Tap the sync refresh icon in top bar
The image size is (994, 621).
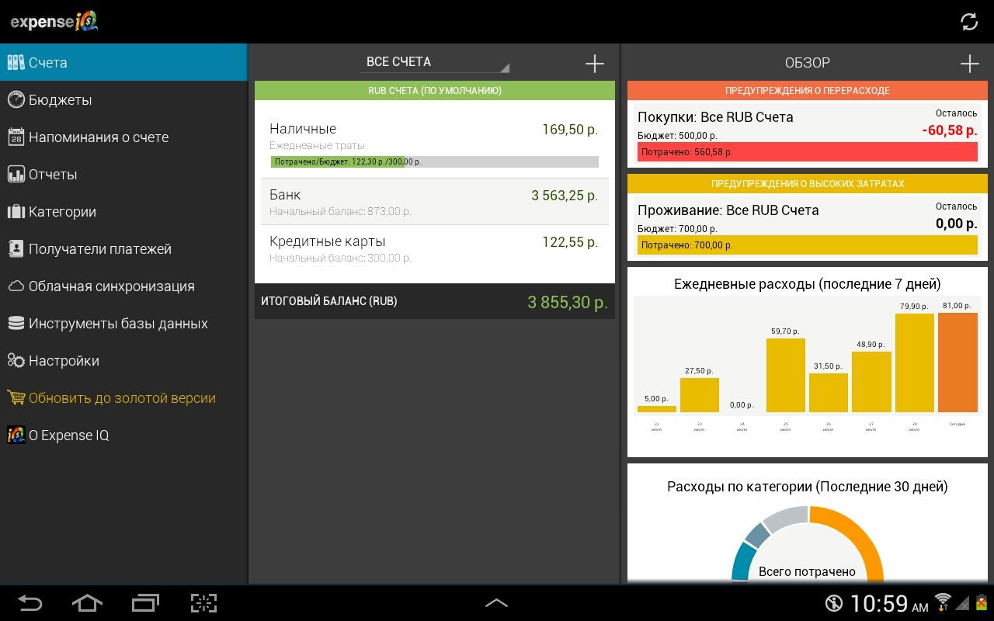(968, 22)
